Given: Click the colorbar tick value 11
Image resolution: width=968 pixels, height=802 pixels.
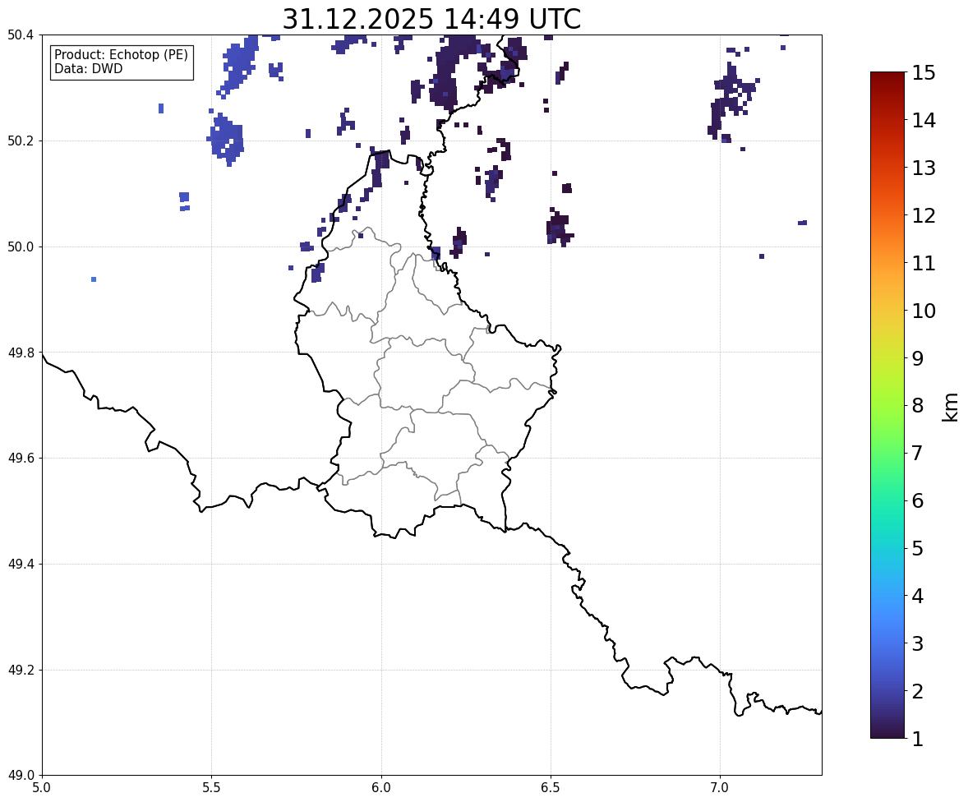Looking at the screenshot, I should pos(924,263).
